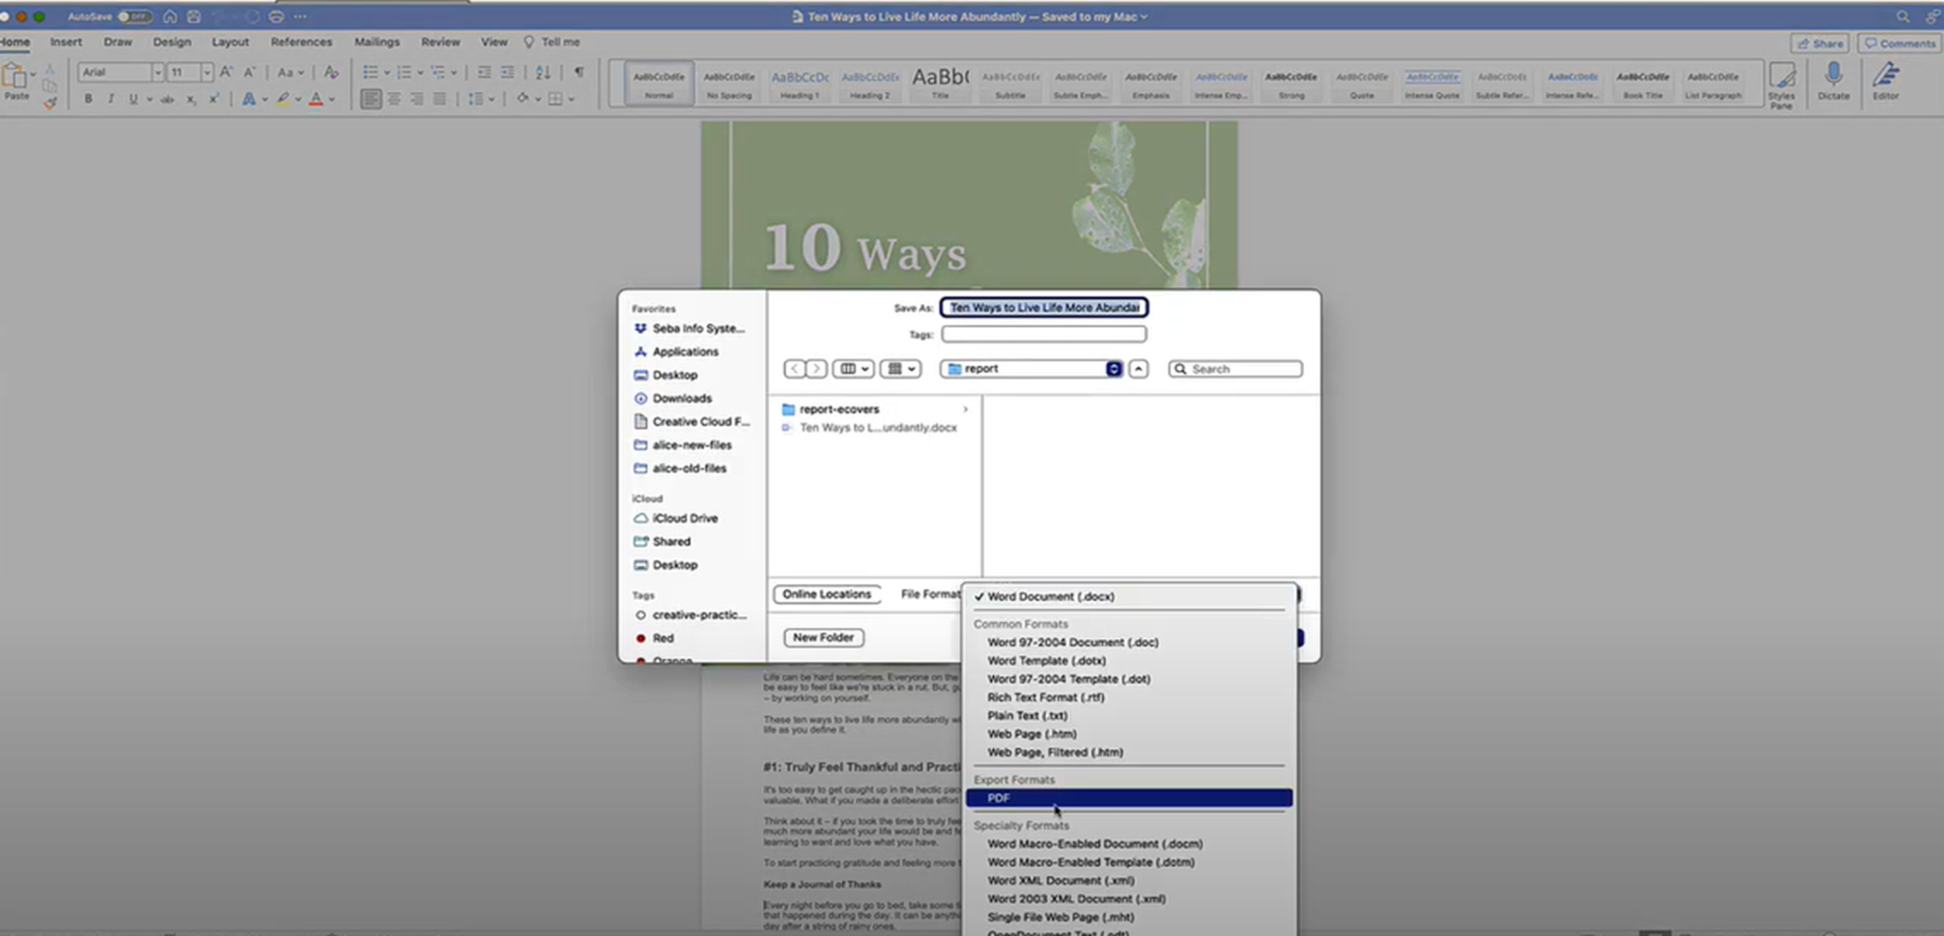Open the font size dropdown

(206, 72)
